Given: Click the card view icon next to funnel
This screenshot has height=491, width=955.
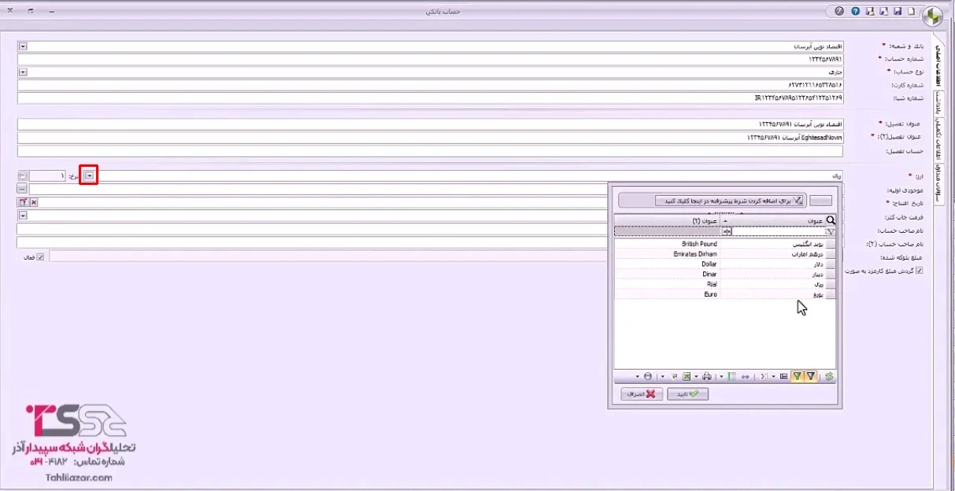Looking at the screenshot, I should (783, 376).
